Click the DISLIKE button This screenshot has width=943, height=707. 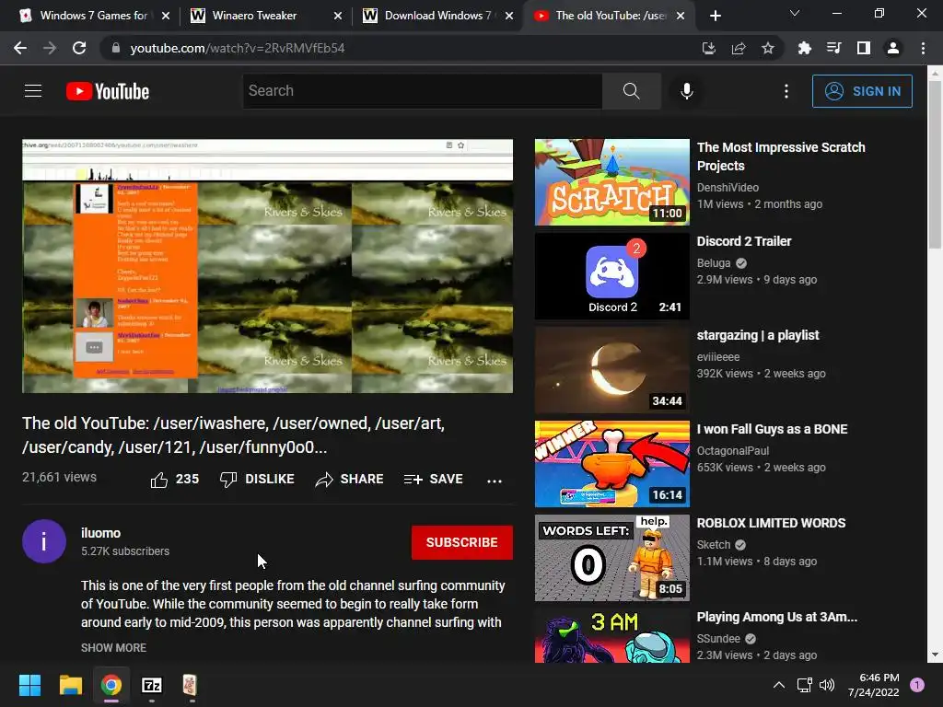(x=258, y=479)
